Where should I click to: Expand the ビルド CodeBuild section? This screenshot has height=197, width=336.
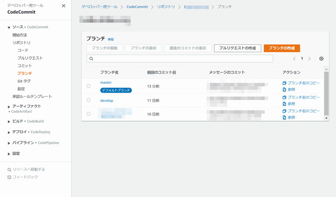pyautogui.click(x=9, y=122)
